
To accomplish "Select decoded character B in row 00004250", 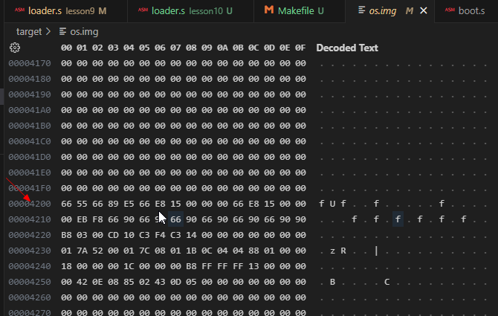I will point(332,282).
